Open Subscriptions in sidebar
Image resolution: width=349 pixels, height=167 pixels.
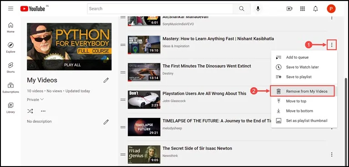pyautogui.click(x=10, y=88)
